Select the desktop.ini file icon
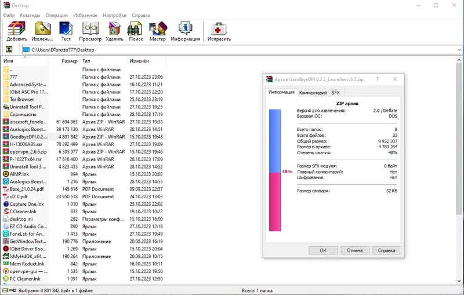 (6, 219)
